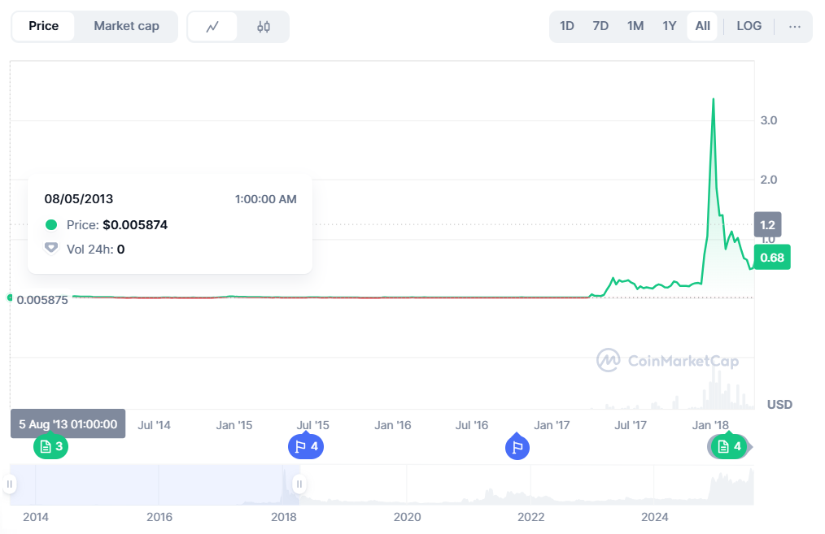Click green document marker near Jan '18
825x534 pixels.
pyautogui.click(x=729, y=447)
